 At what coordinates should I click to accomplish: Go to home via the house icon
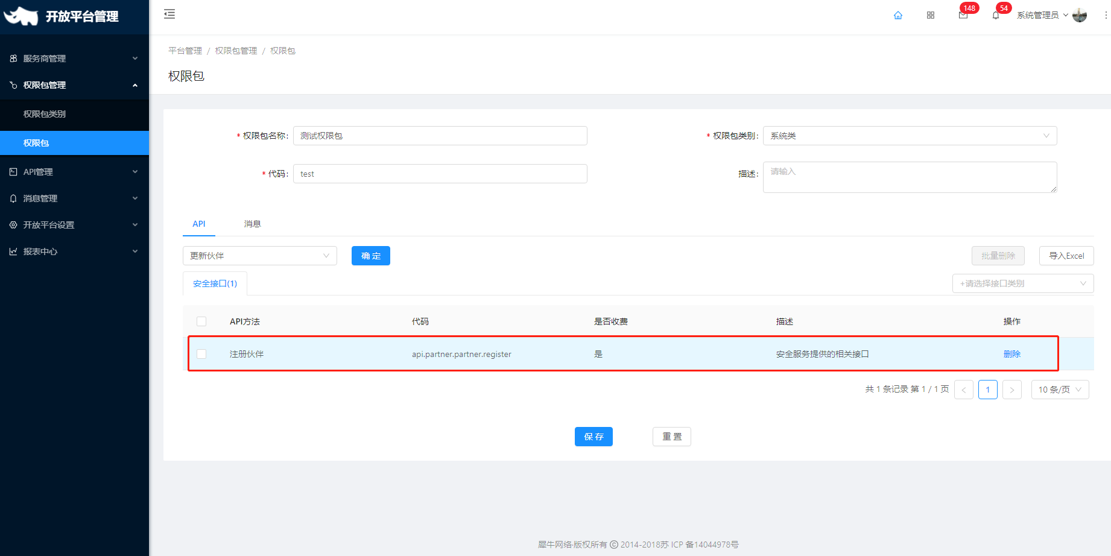[x=898, y=15]
